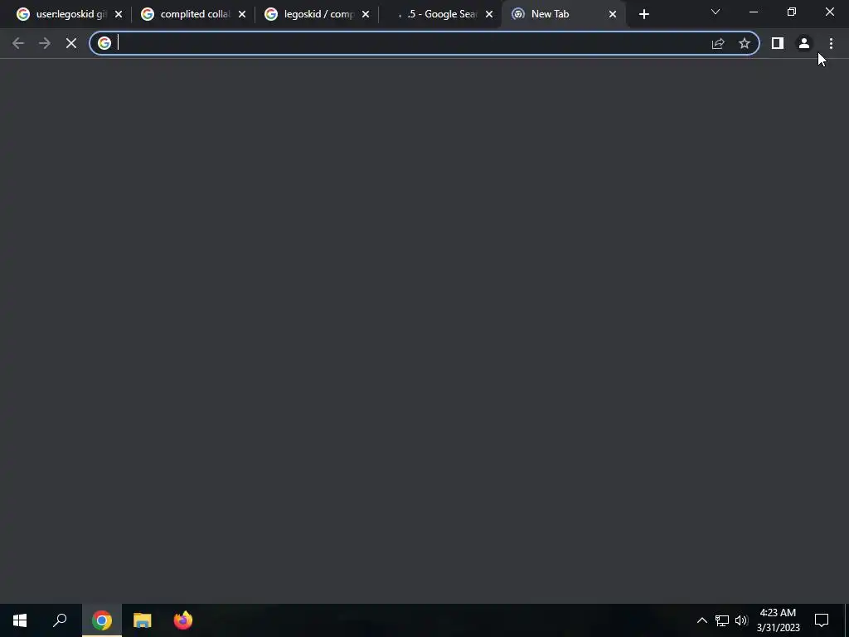Open network status tray icon
849x637 pixels.
[x=722, y=620]
